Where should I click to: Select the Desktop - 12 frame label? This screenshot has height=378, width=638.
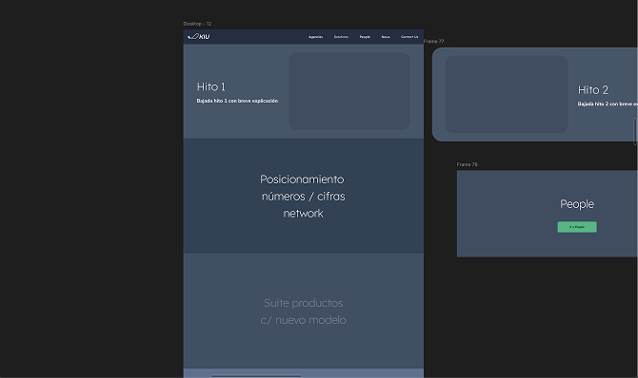coord(197,24)
